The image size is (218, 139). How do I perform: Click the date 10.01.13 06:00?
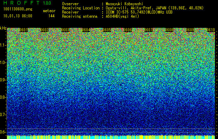point(18,16)
